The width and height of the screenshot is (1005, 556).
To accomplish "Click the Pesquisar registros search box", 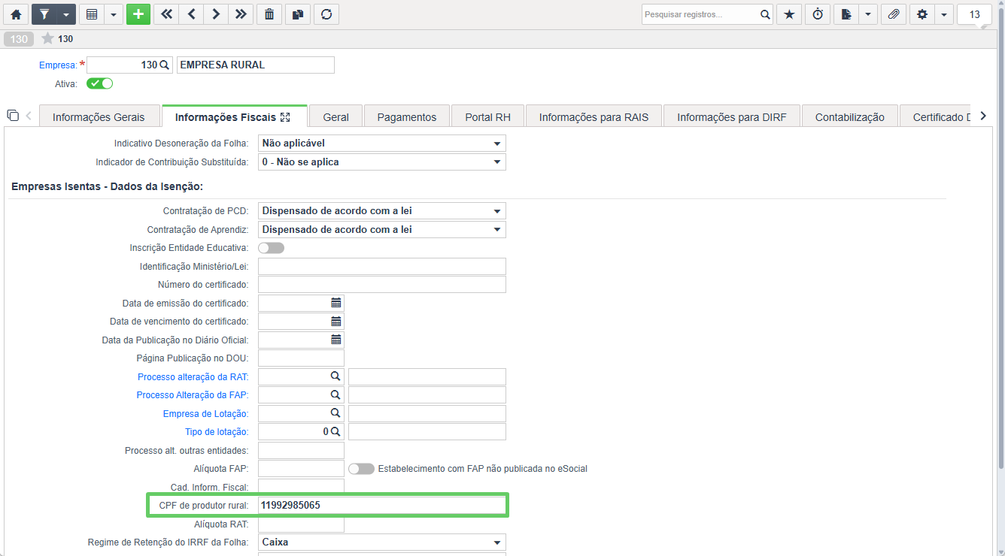I will click(x=700, y=14).
